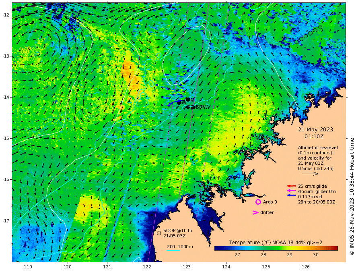This screenshot has width=354, height=274.
Task: Select the black mooring dot beside W
Action: (179, 102)
